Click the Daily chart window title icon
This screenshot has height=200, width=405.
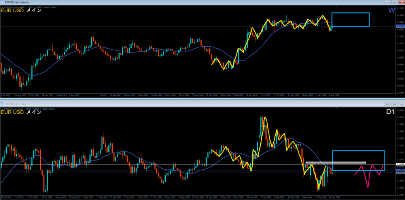point(2,104)
